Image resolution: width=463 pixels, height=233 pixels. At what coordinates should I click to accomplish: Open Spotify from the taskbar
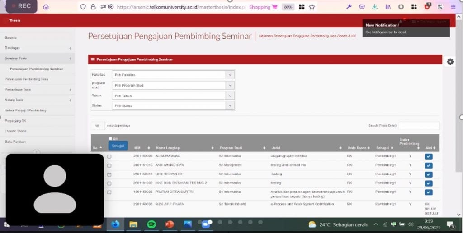pyautogui.click(x=151, y=224)
